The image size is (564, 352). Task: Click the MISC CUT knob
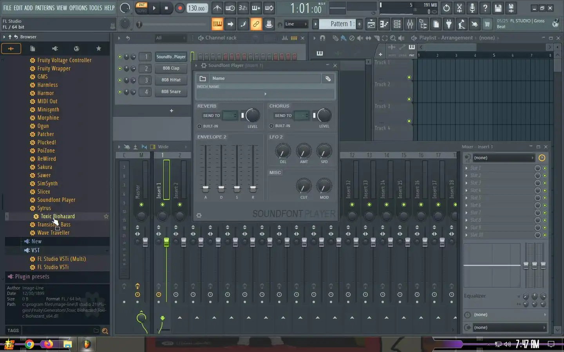tap(304, 186)
